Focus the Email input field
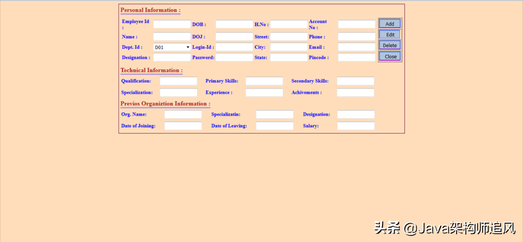 pyautogui.click(x=356, y=47)
